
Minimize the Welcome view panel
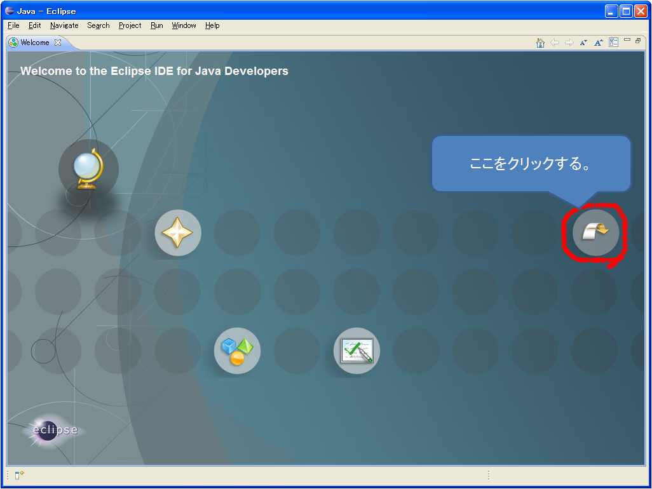(x=627, y=40)
